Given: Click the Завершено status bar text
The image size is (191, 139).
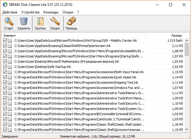Looking at the screenshot, I should tap(10, 136).
